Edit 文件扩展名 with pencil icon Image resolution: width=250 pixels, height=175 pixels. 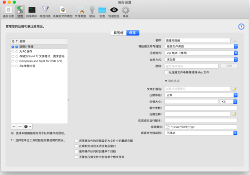click(x=234, y=89)
